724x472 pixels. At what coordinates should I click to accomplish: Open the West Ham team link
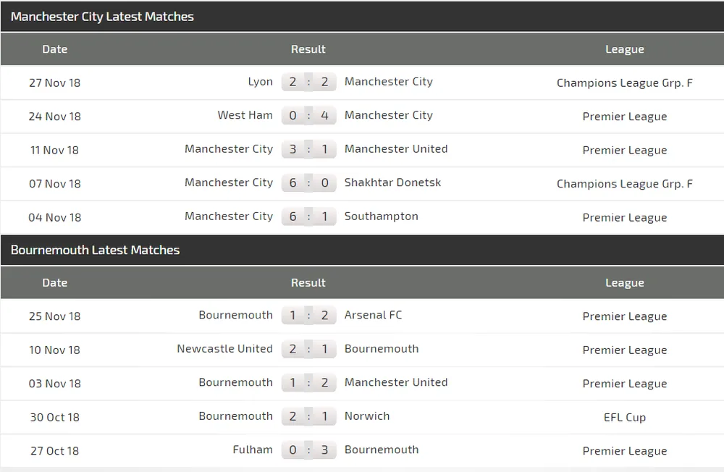point(245,115)
